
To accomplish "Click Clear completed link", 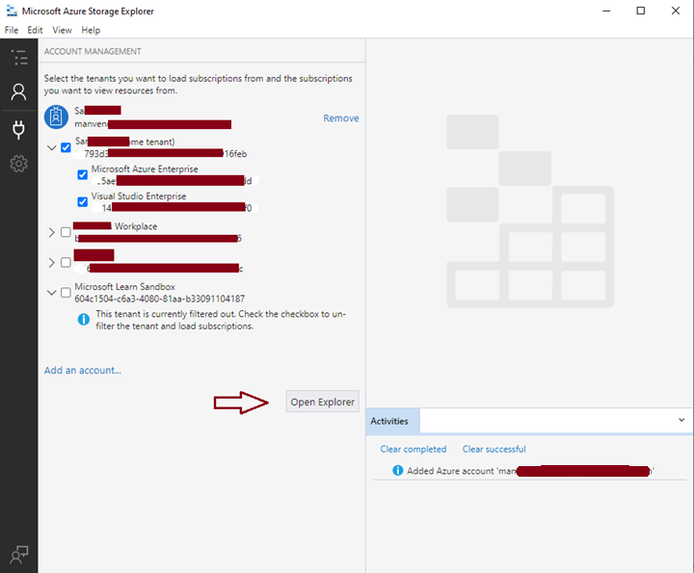I will click(413, 449).
